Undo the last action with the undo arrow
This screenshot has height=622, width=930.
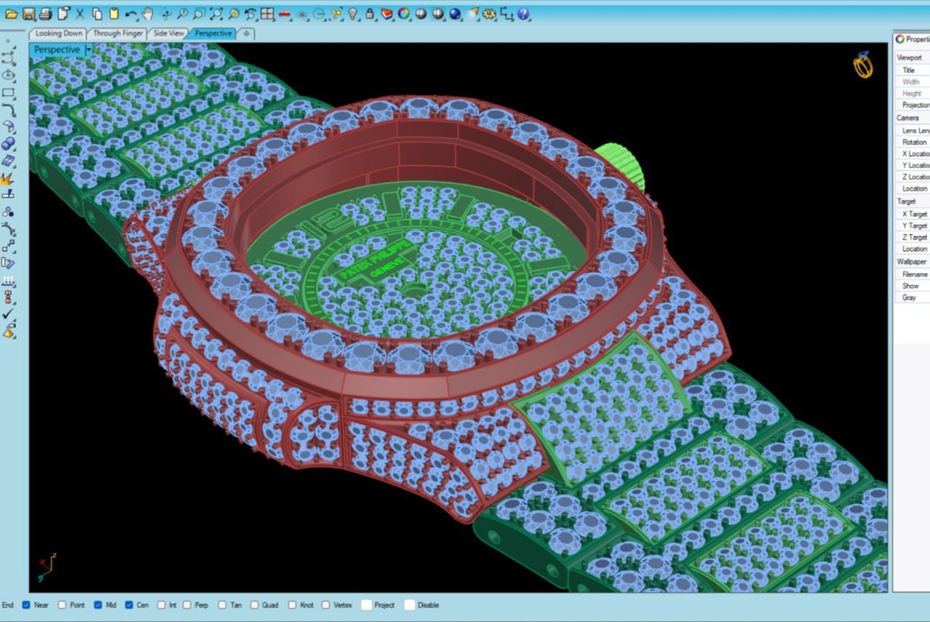click(131, 14)
